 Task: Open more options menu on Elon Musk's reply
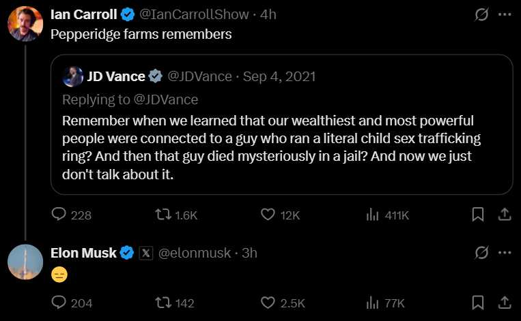click(x=505, y=253)
